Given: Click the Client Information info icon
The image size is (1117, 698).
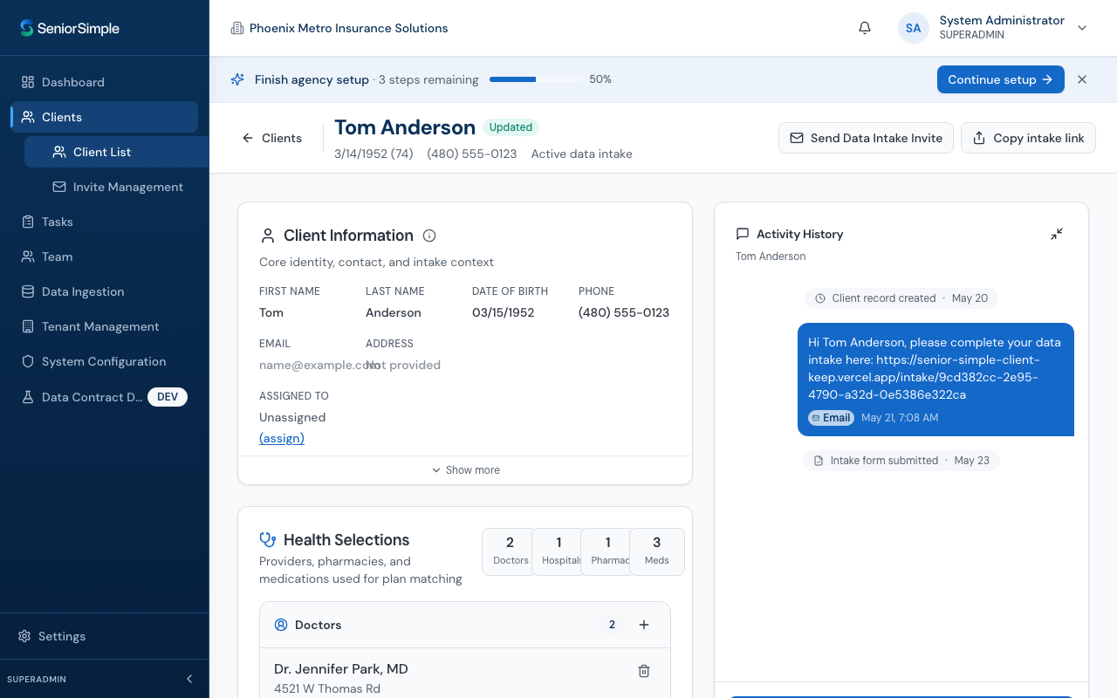Looking at the screenshot, I should [x=429, y=236].
